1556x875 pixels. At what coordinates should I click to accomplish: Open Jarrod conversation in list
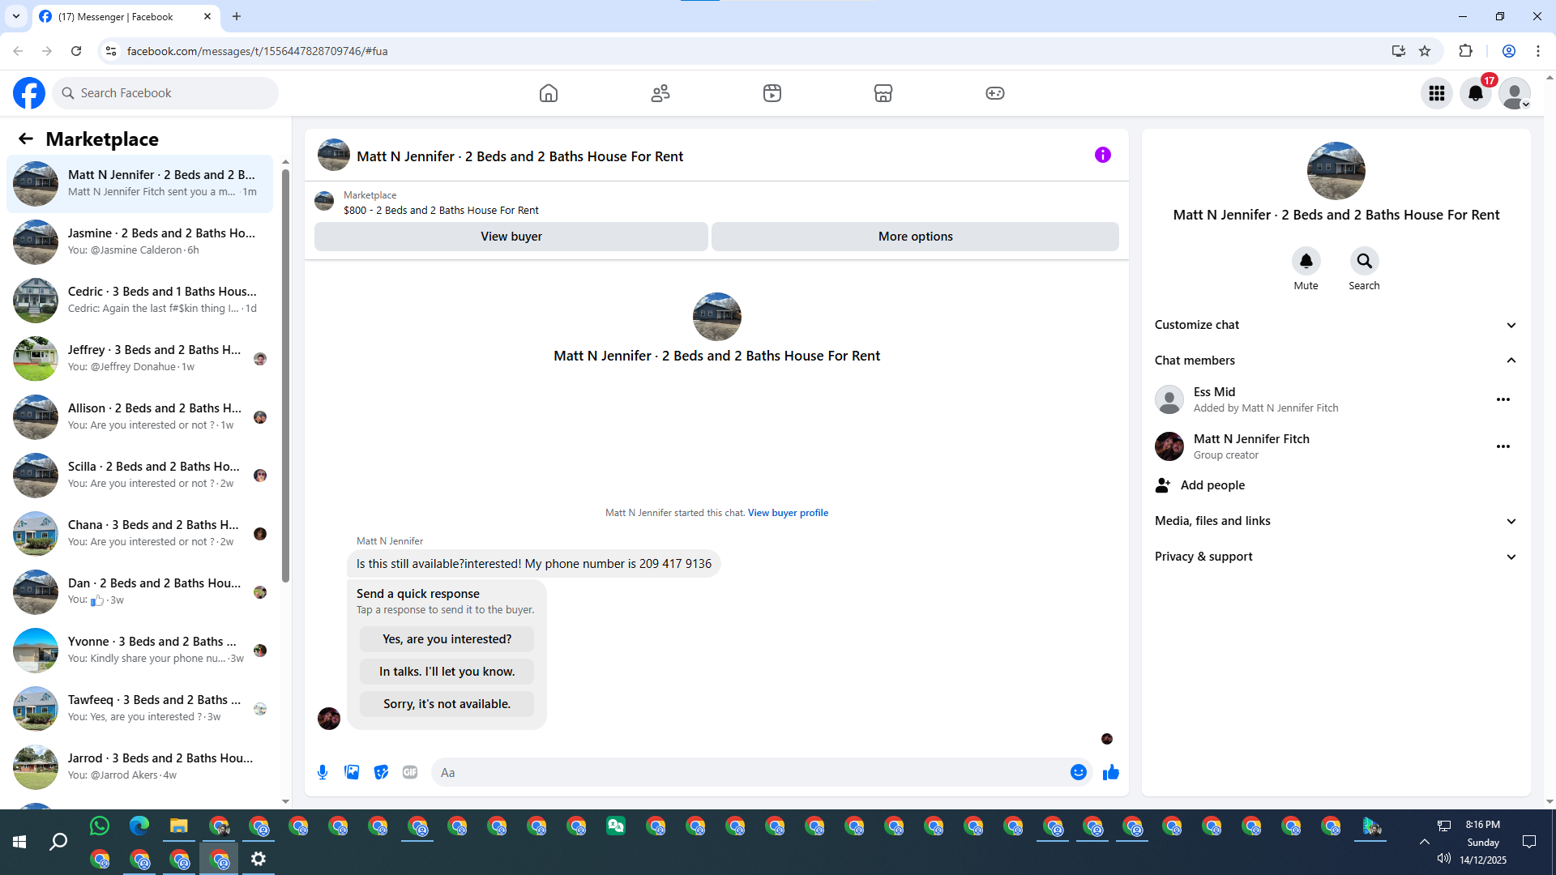pyautogui.click(x=140, y=767)
